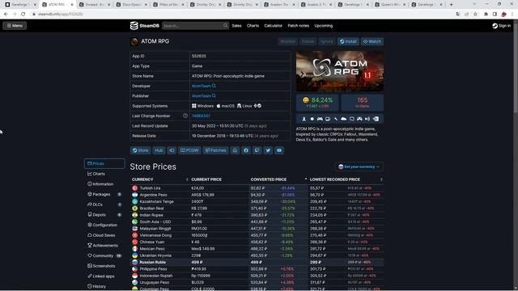Open the SteamDB Menu button

point(15,25)
